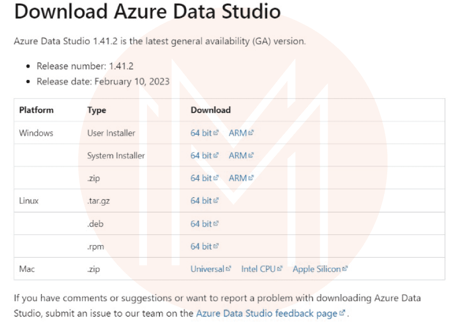Click Mac Universal zip download link
Image resolution: width=465 pixels, height=323 pixels.
tap(207, 269)
